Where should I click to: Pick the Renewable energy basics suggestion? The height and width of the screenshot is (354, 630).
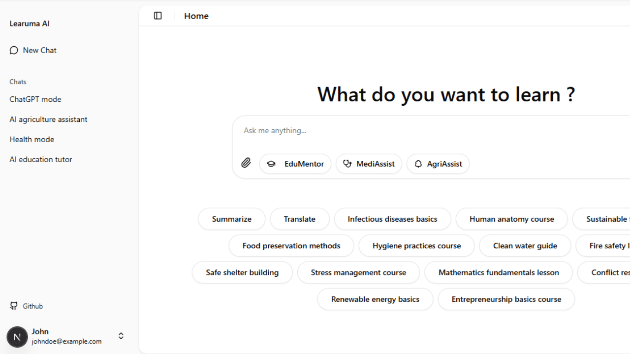(375, 299)
